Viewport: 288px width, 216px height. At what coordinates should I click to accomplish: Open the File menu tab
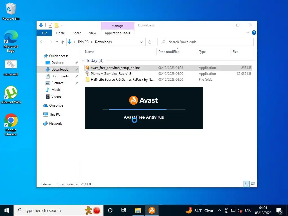click(x=44, y=33)
